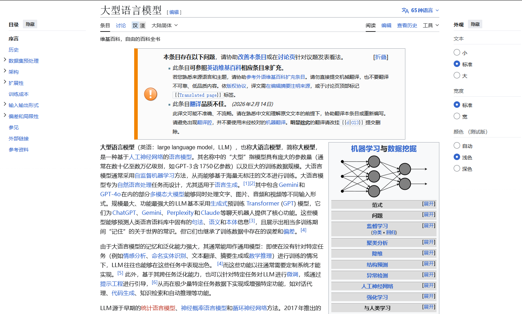Collapse the issues notice with 折叠
Image resolution: width=522 pixels, height=314 pixels.
pos(381,57)
